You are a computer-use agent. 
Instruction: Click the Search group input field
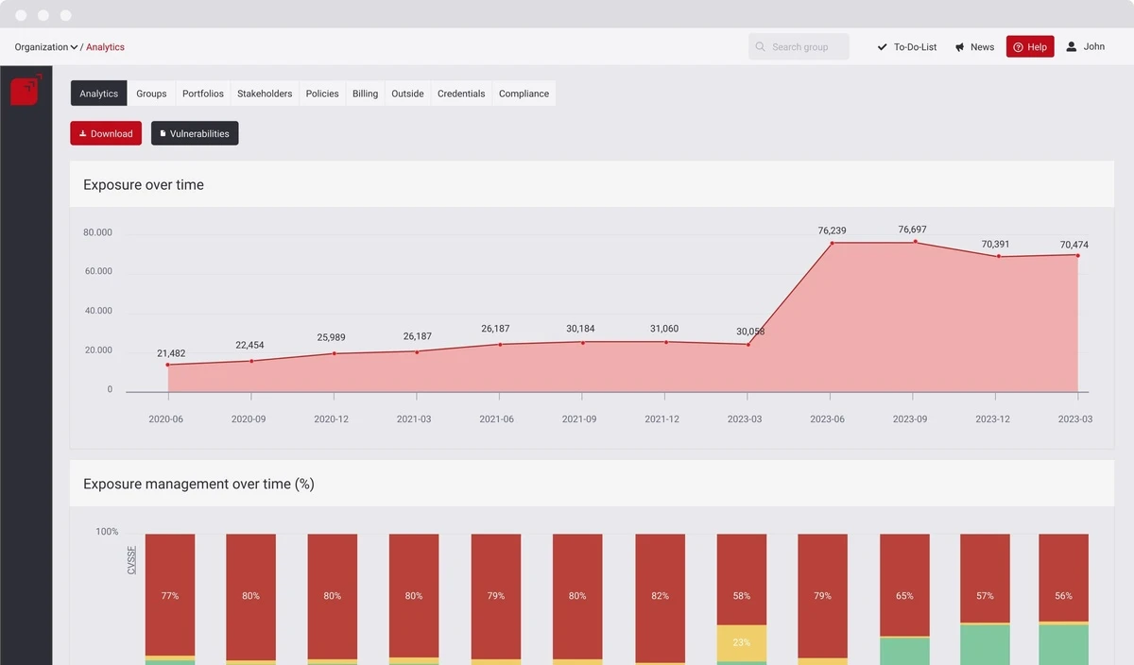799,46
